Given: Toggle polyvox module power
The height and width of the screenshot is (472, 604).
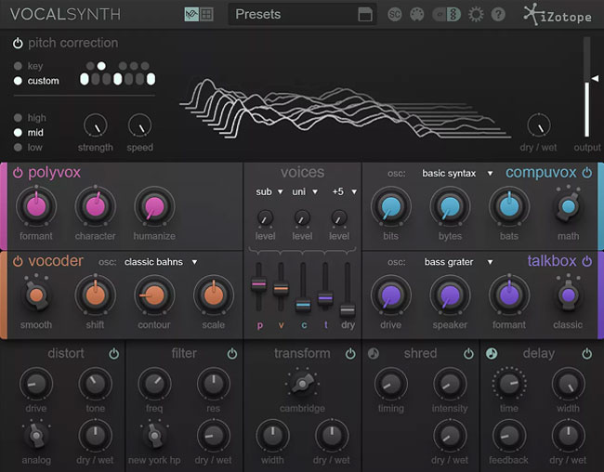Looking at the screenshot, I should click(18, 173).
